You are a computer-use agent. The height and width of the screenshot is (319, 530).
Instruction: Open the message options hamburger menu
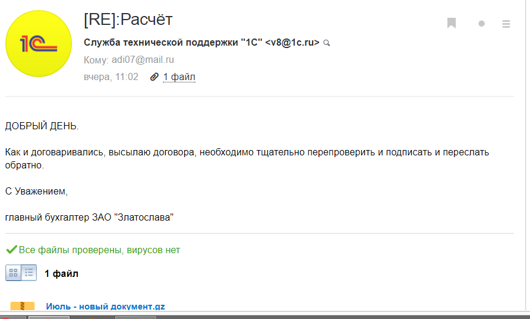click(506, 24)
